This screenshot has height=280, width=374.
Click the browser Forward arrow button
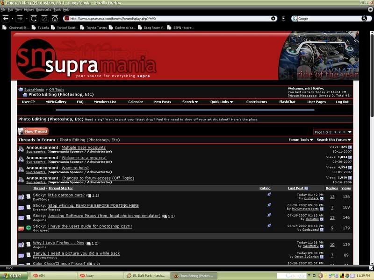point(20,18)
